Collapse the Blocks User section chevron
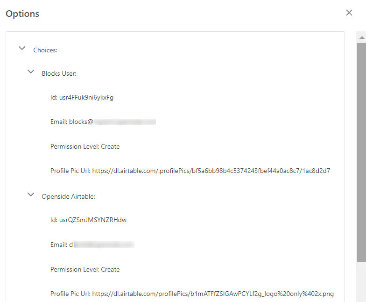 pyautogui.click(x=31, y=72)
